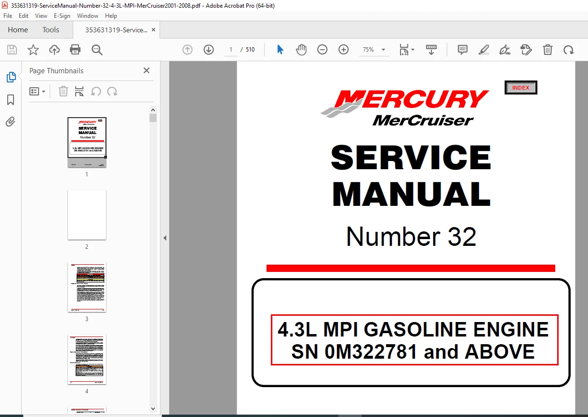Click the red INDEX button
Viewport: 588px width, 417px height.
click(521, 88)
